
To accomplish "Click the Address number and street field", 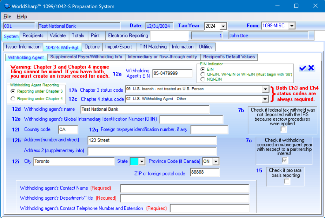I will (x=152, y=140).
